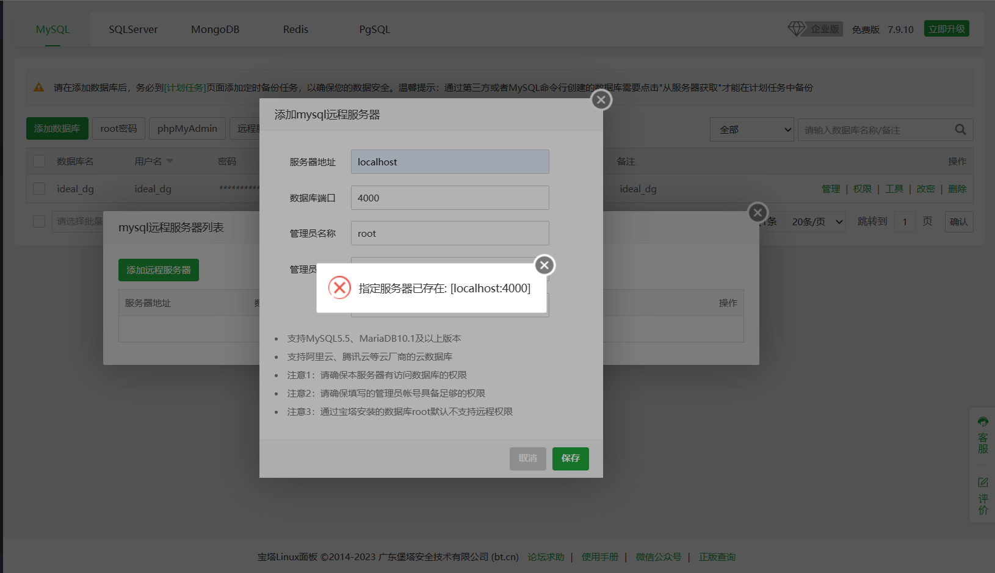This screenshot has width=995, height=573.
Task: Open the 论坛求助 footer link
Action: tap(546, 557)
